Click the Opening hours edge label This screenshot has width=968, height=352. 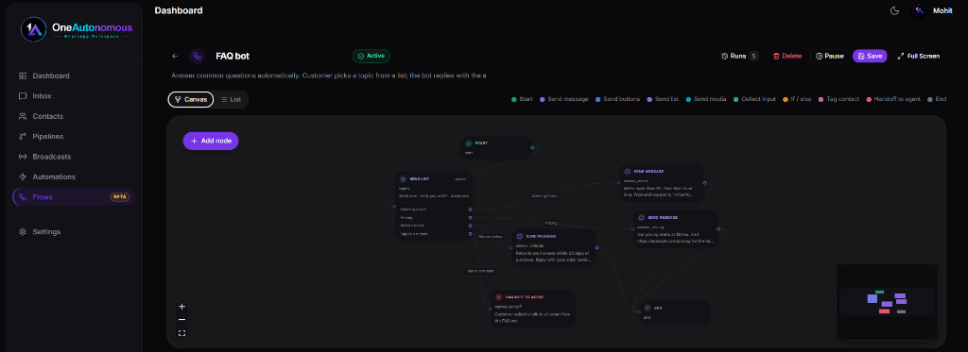coord(544,195)
